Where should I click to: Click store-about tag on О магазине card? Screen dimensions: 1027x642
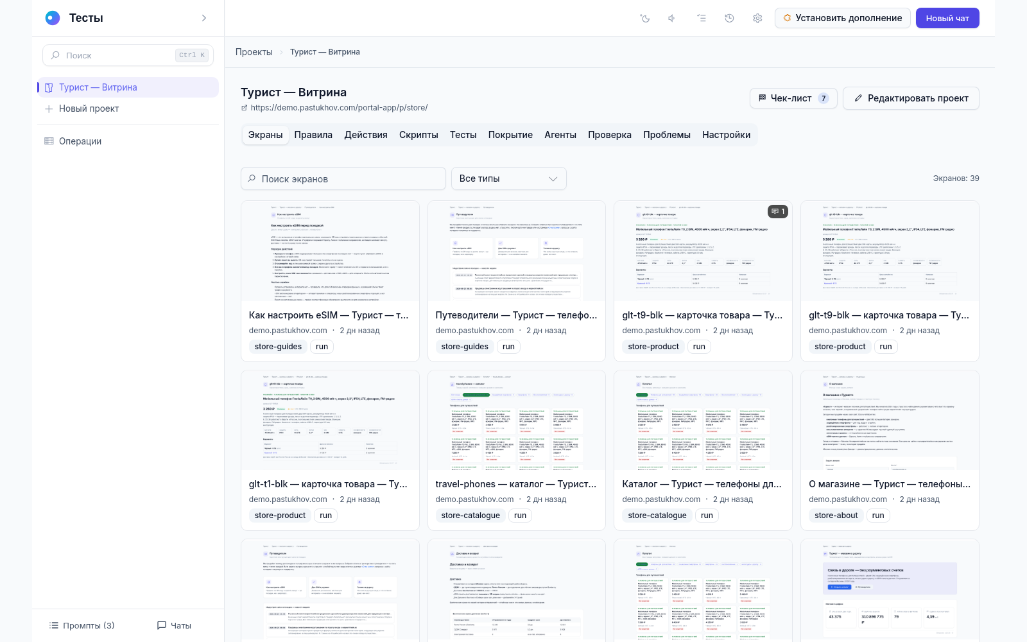pos(836,516)
